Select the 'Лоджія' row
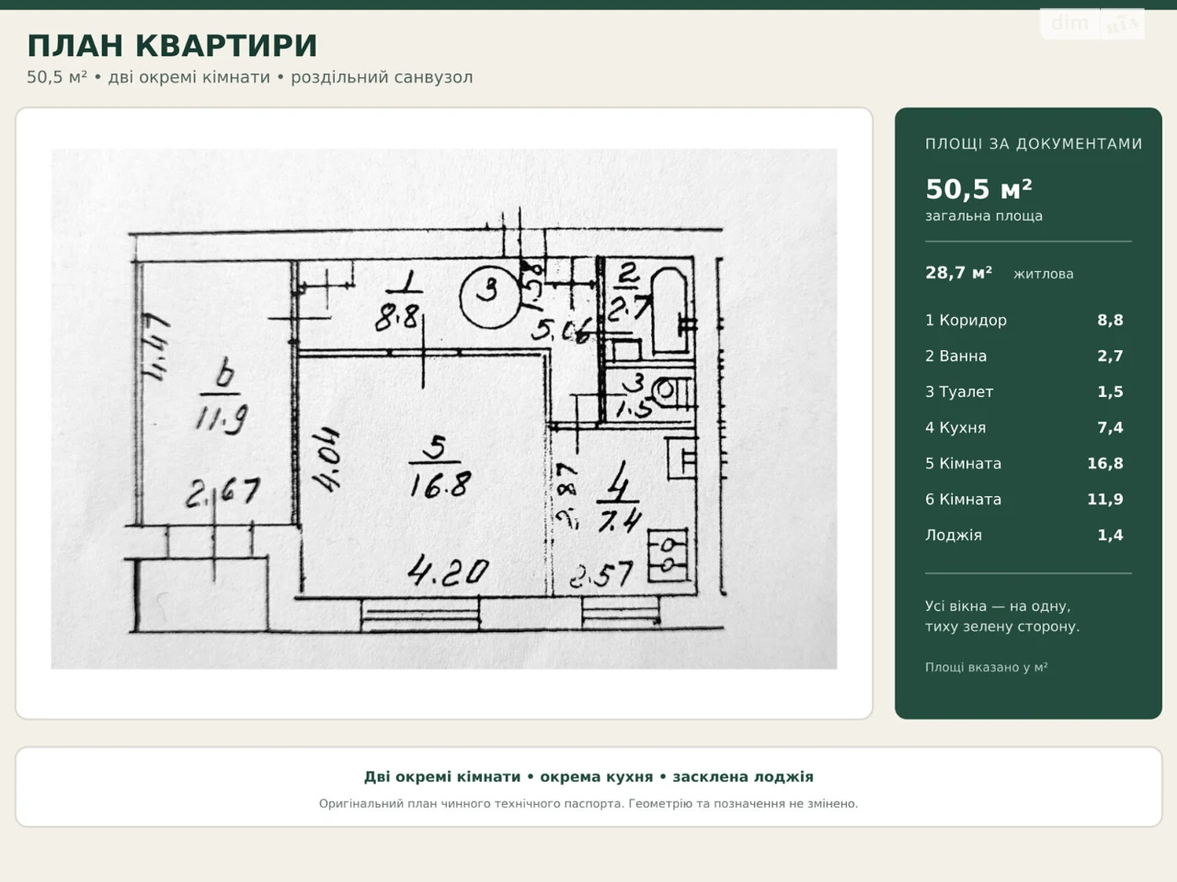This screenshot has width=1177, height=882. tap(1024, 535)
